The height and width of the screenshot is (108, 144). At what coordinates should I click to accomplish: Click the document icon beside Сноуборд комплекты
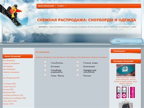(x=45, y=70)
